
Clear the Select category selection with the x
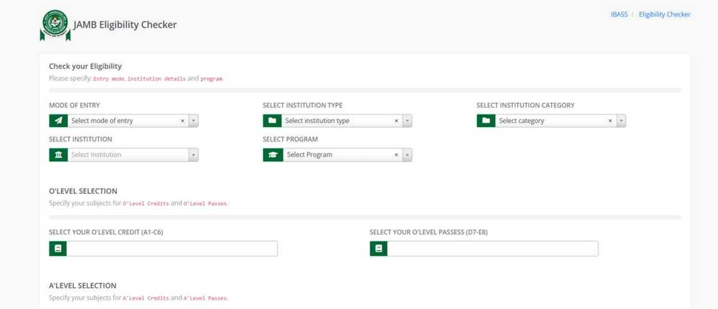click(610, 121)
